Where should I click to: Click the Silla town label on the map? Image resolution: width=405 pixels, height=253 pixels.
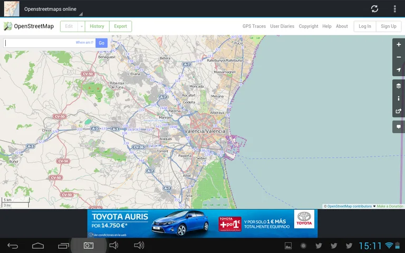click(189, 196)
